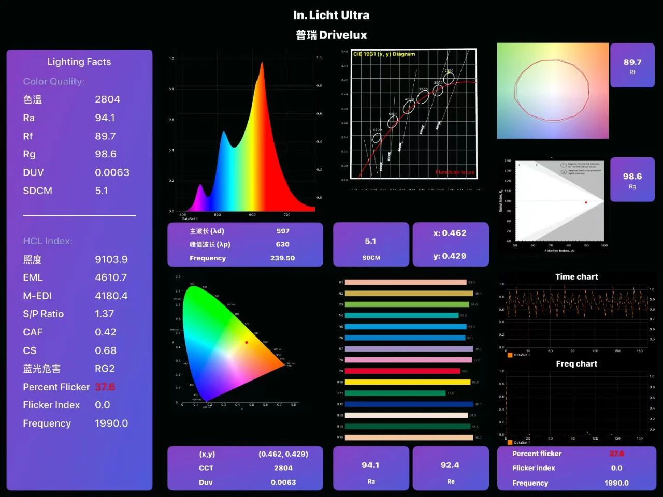
Task: Click the Lighting Facts panel heading
Action: (x=79, y=62)
